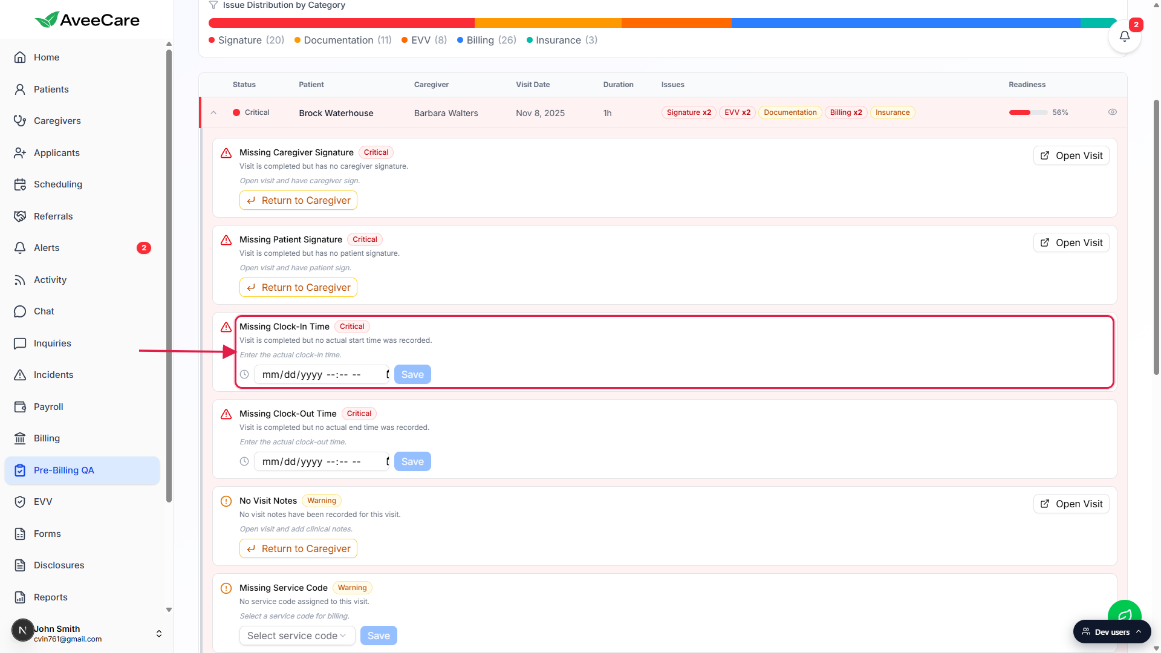The image size is (1161, 653).
Task: Open the Alerts bell icon in sidebar
Action: [x=20, y=248]
